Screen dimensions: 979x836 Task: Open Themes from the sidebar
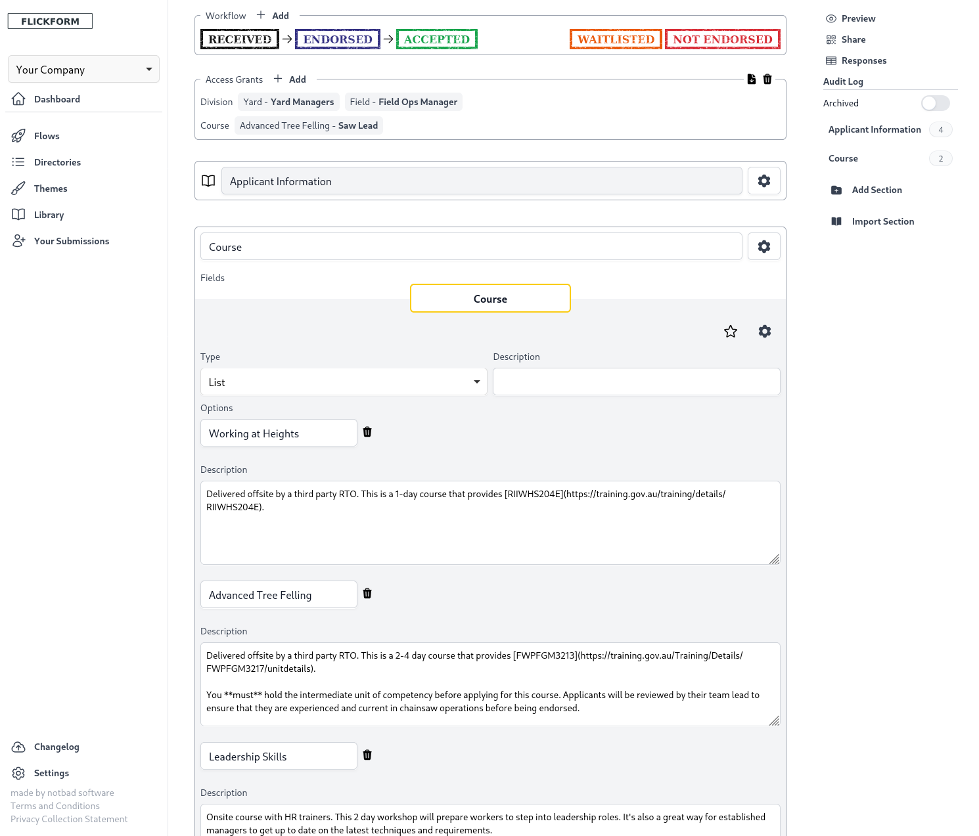click(x=51, y=188)
